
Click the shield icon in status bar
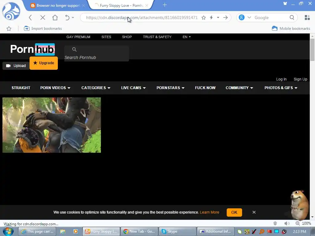coord(275,223)
